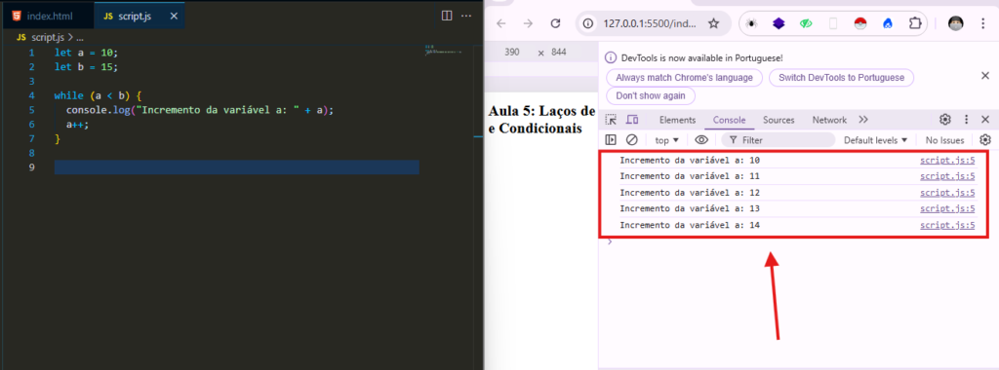
Task: Click script.js in the breadcrumb path
Action: click(49, 38)
